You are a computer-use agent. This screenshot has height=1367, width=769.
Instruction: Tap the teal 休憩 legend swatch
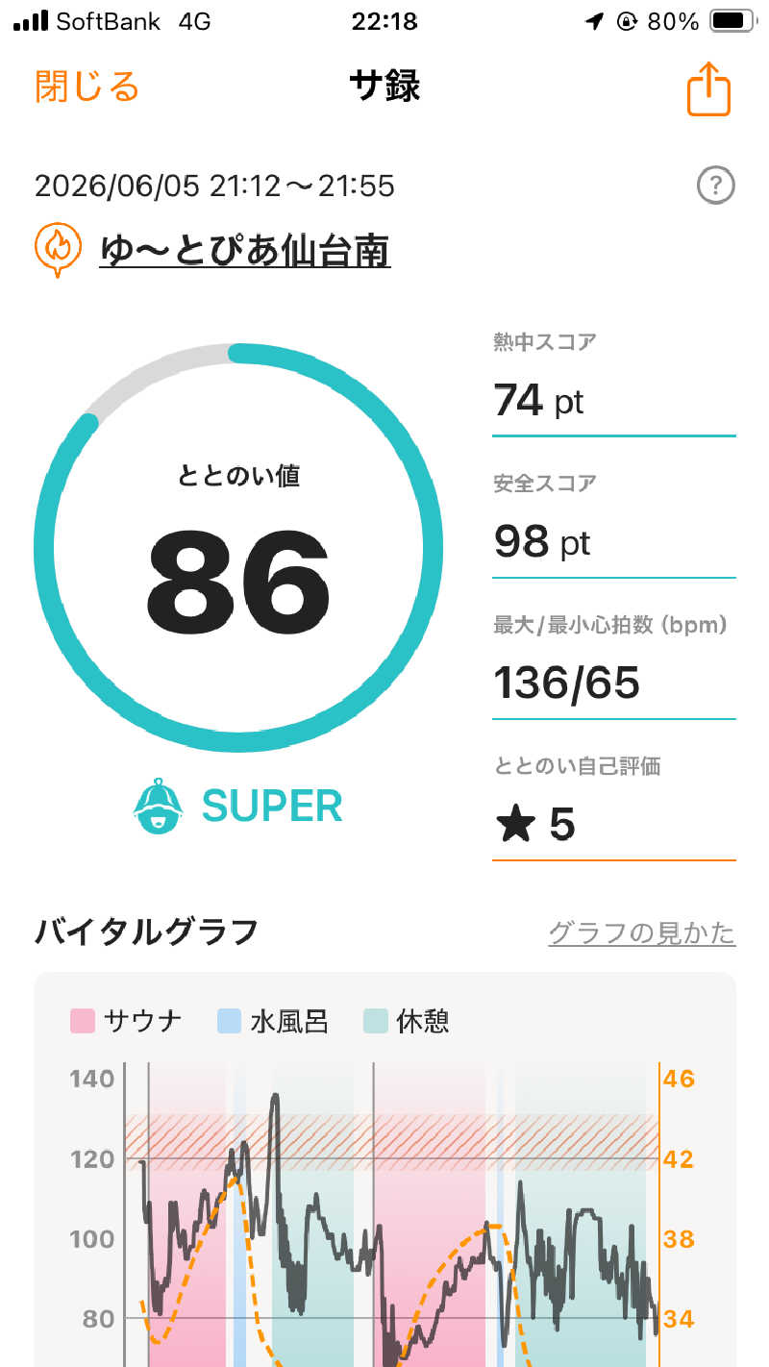click(375, 1021)
